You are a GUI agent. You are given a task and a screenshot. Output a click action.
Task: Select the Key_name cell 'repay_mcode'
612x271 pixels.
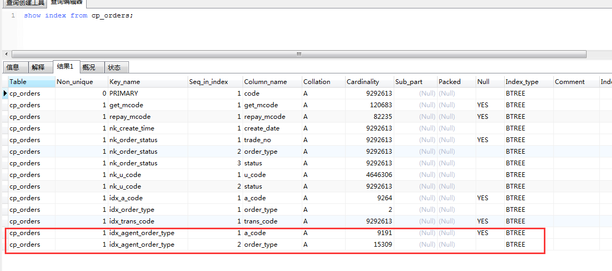148,117
